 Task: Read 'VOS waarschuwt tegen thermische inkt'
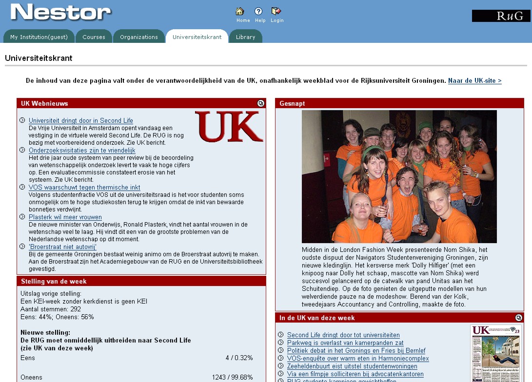click(84, 188)
